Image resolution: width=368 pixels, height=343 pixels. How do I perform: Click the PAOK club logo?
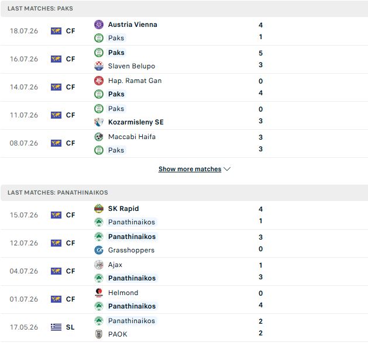99,334
